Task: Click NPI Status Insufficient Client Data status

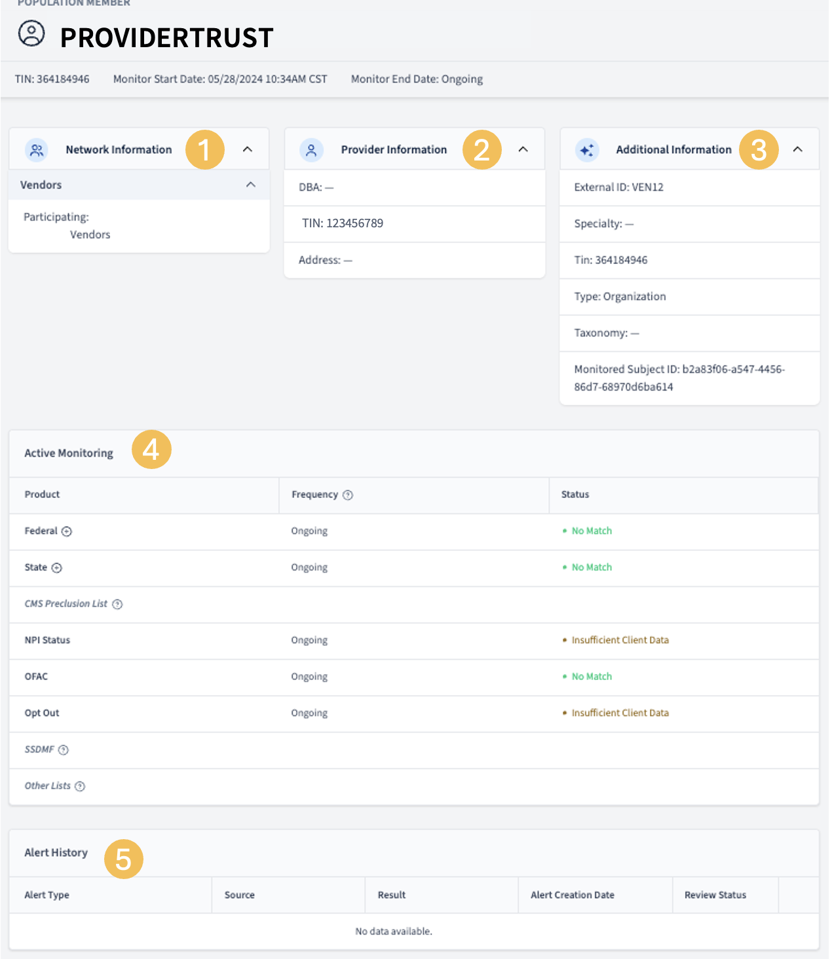Action: click(616, 640)
